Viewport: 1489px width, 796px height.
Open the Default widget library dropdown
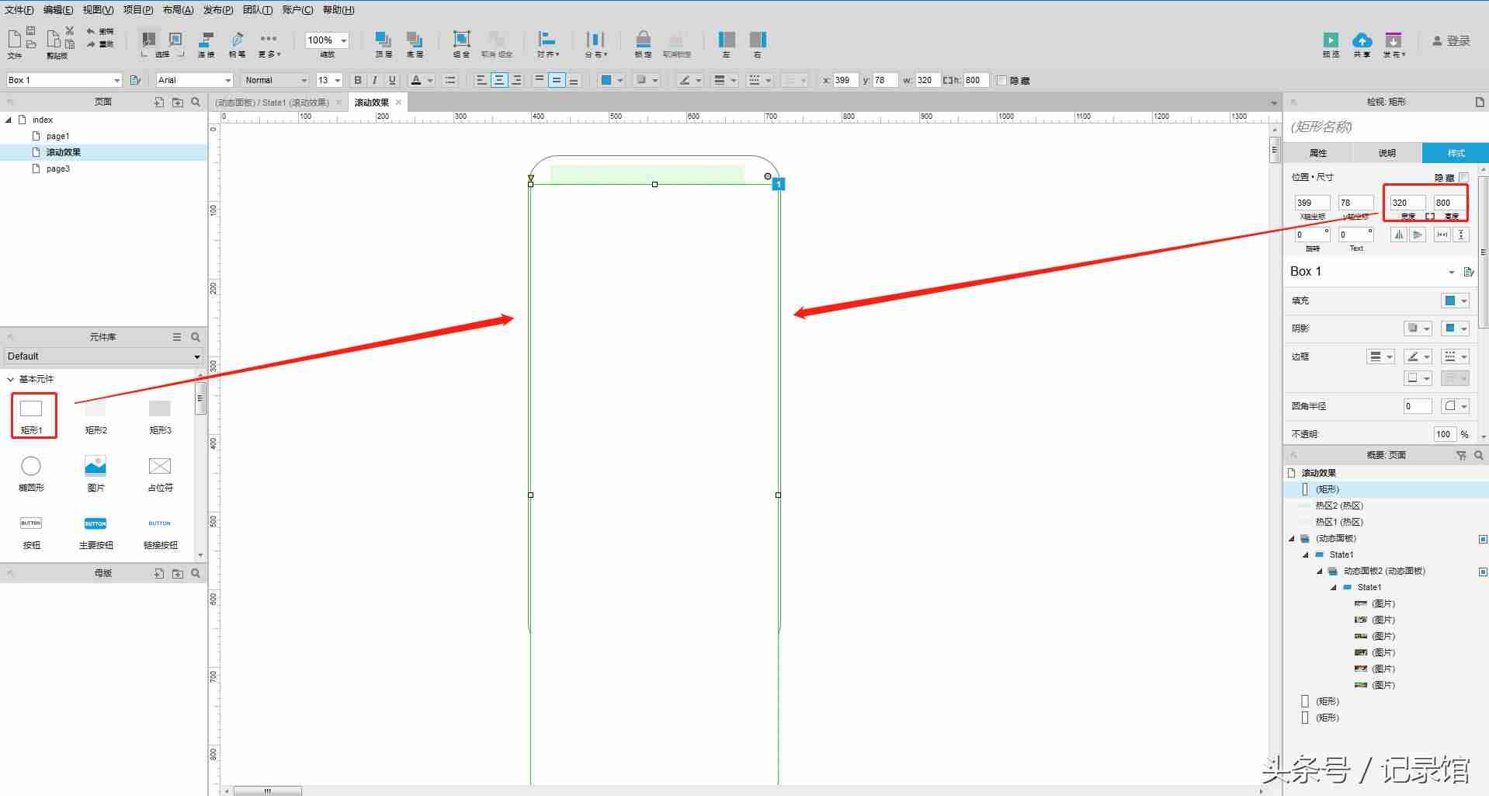pyautogui.click(x=103, y=356)
